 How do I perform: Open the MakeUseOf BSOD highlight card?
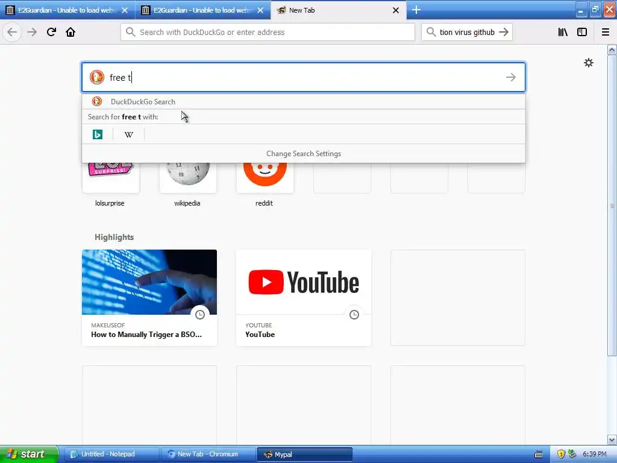click(149, 298)
